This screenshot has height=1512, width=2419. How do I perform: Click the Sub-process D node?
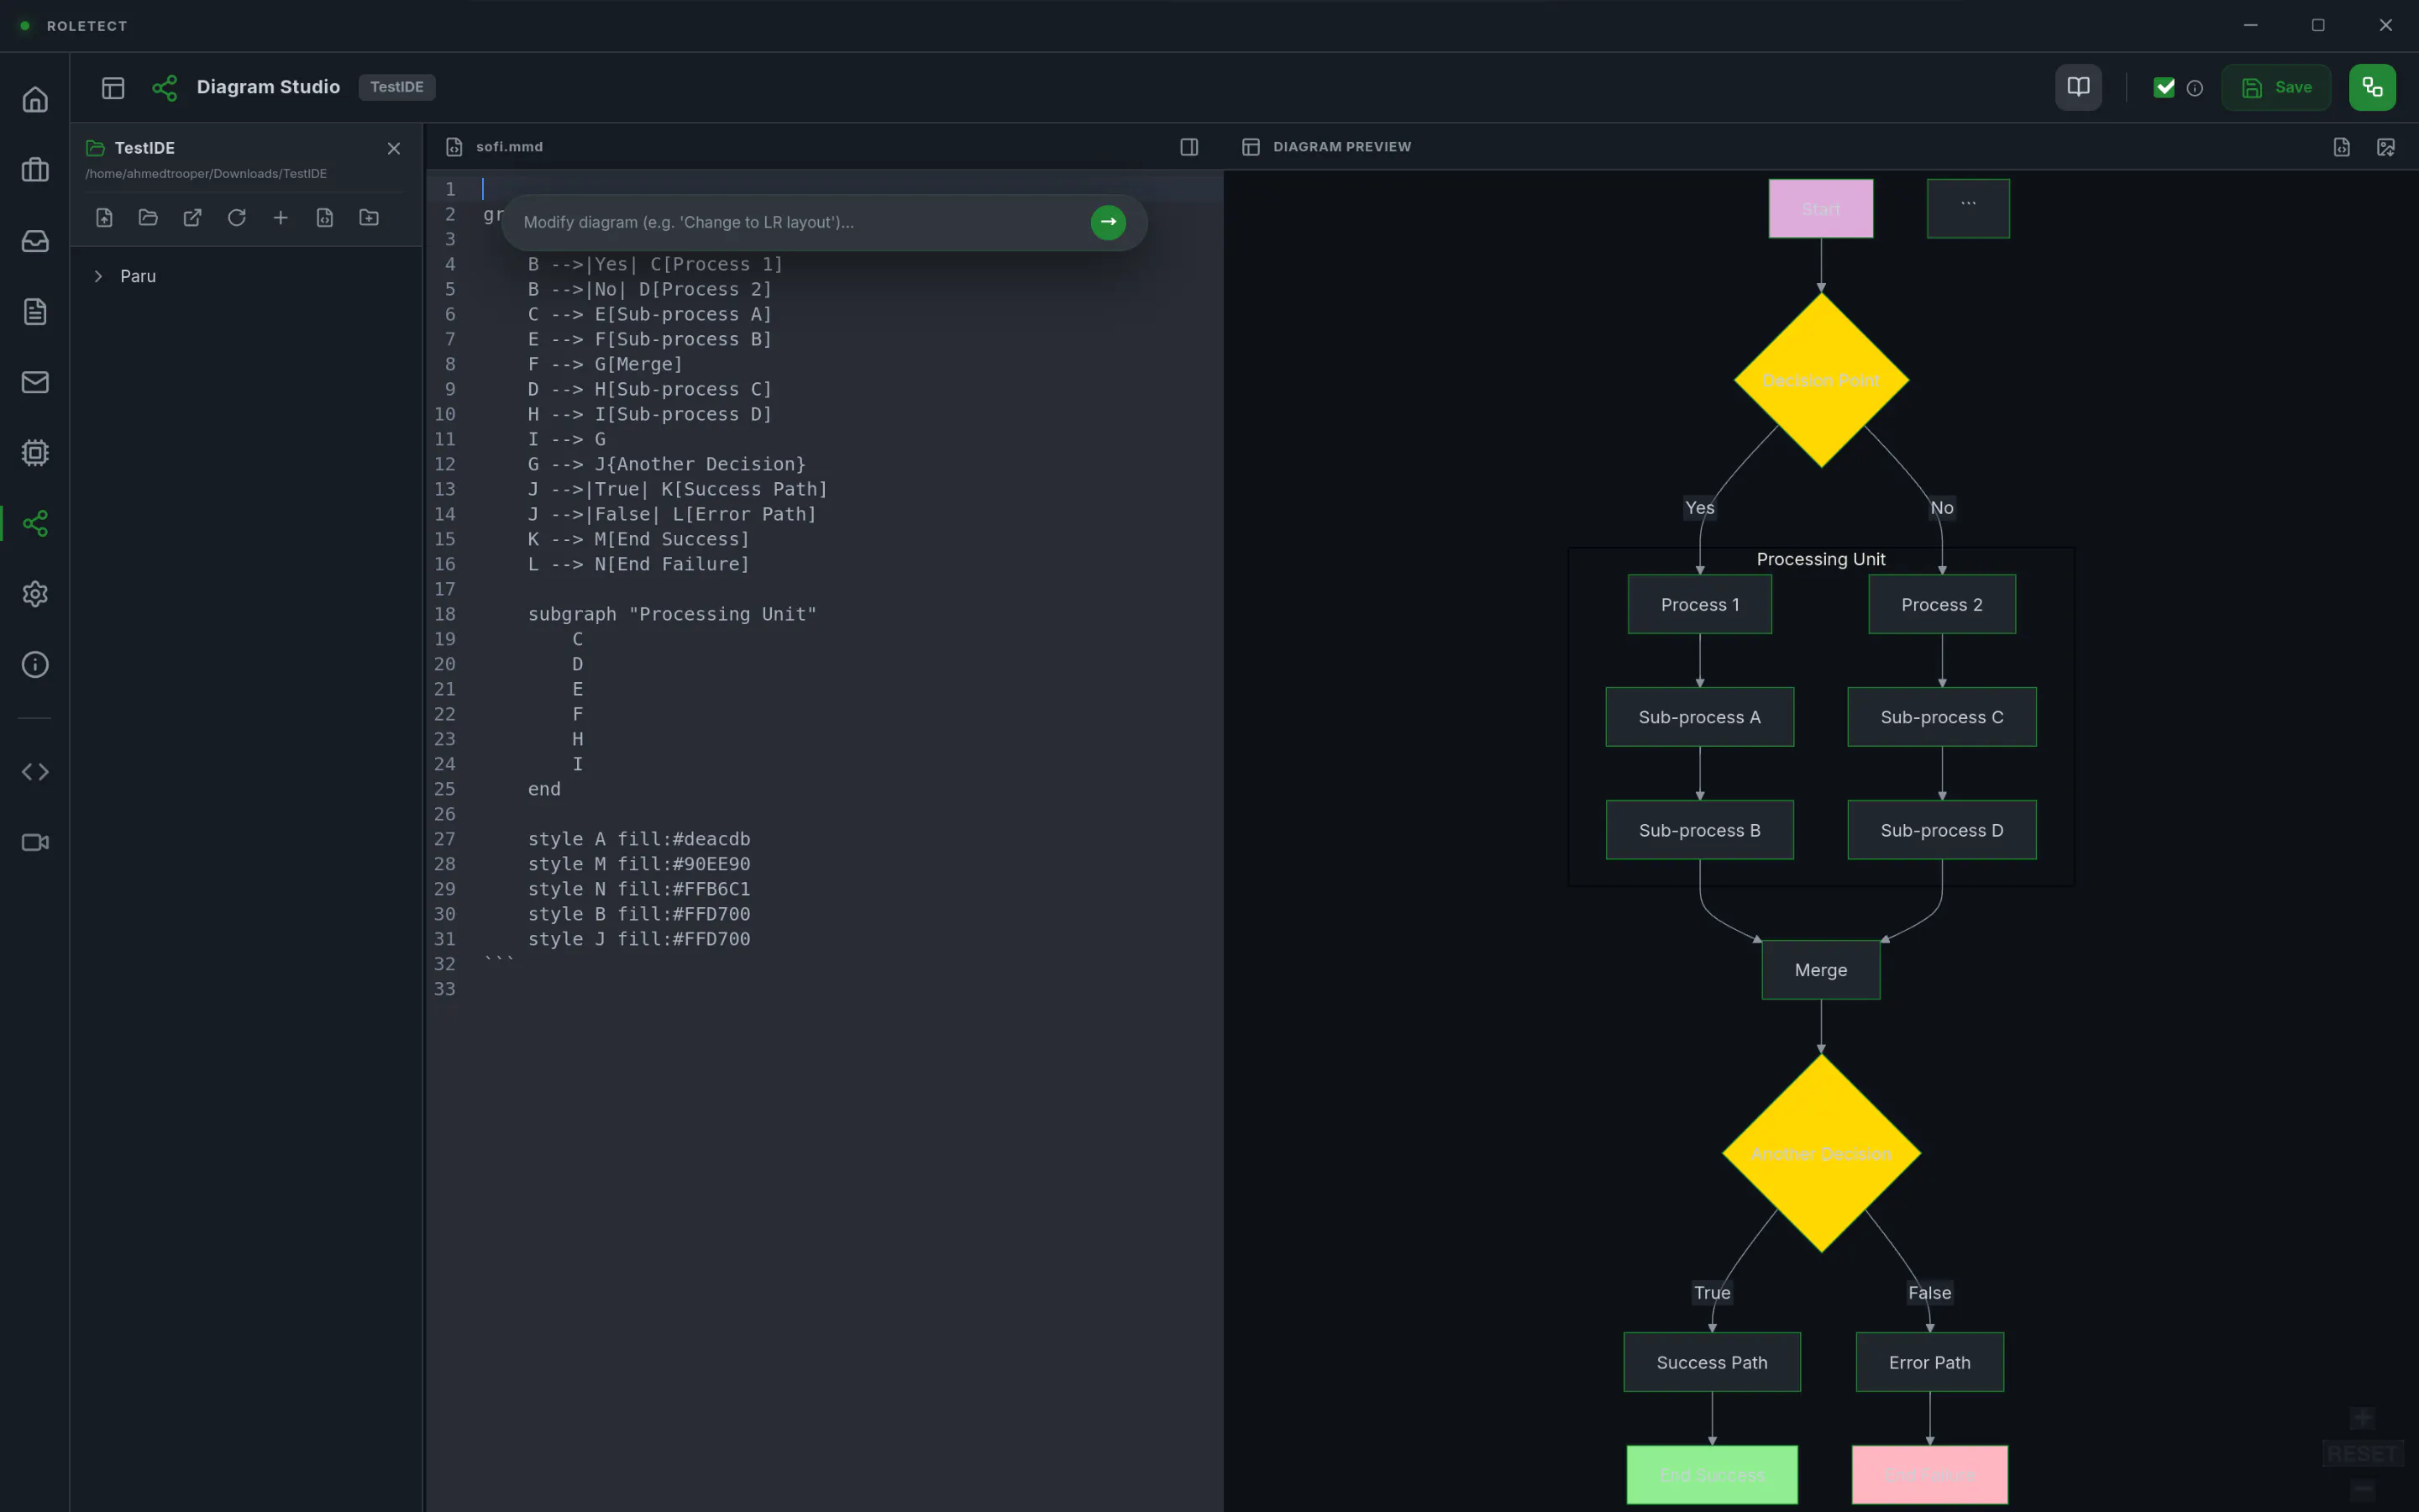1941,830
